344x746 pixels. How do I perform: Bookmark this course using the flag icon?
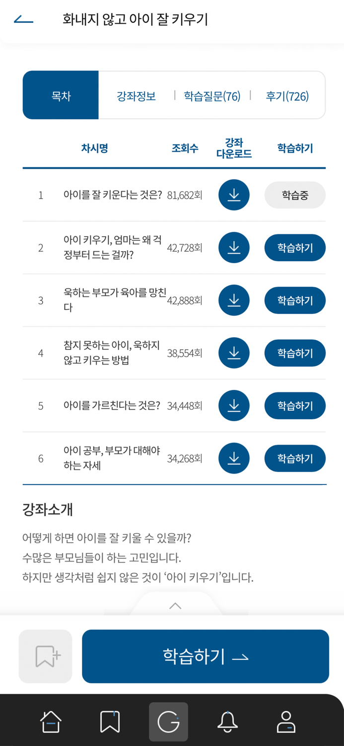(x=45, y=656)
